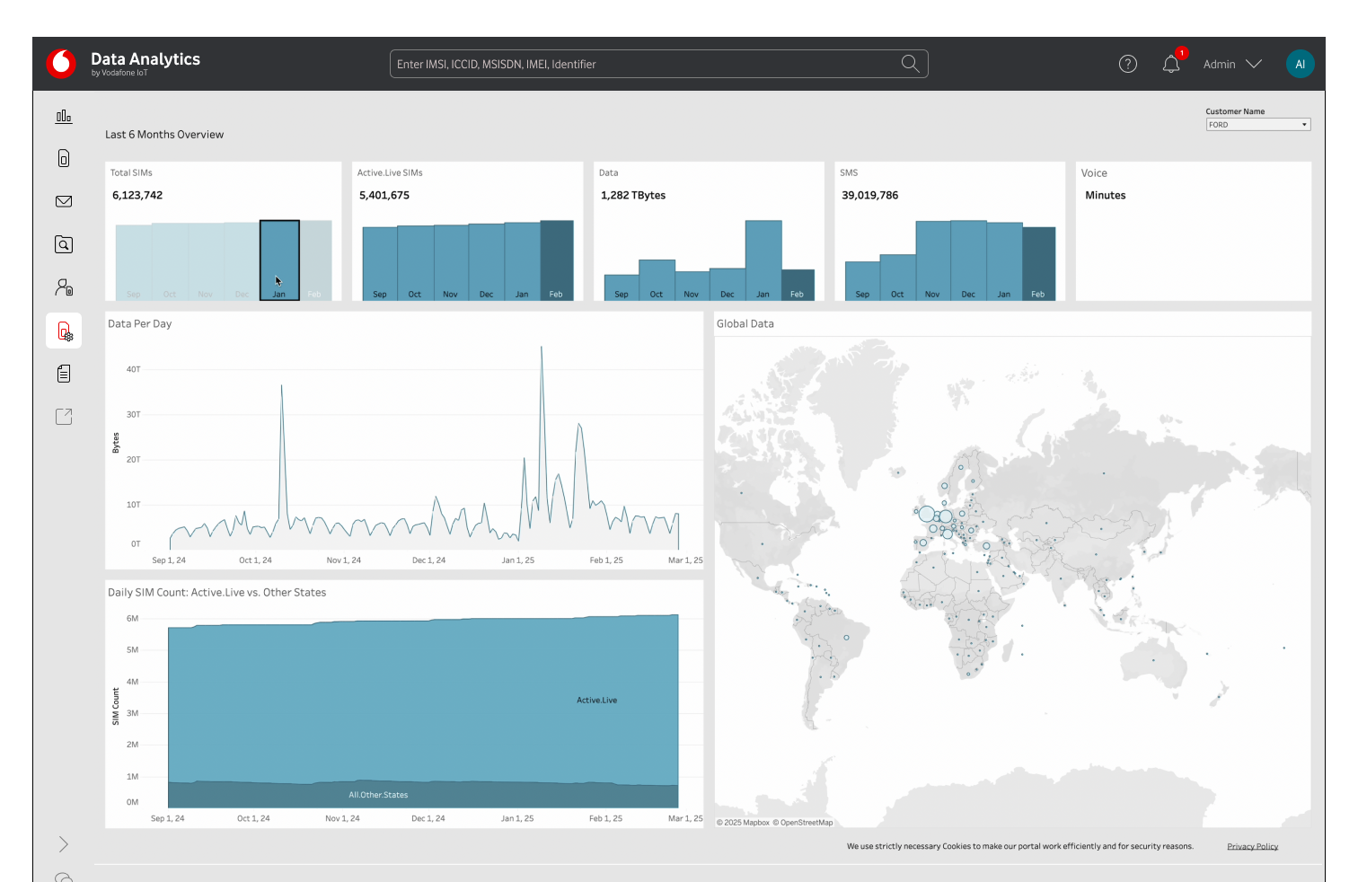Open the user with SIM sidebar icon
The width and height of the screenshot is (1358, 882).
click(64, 287)
